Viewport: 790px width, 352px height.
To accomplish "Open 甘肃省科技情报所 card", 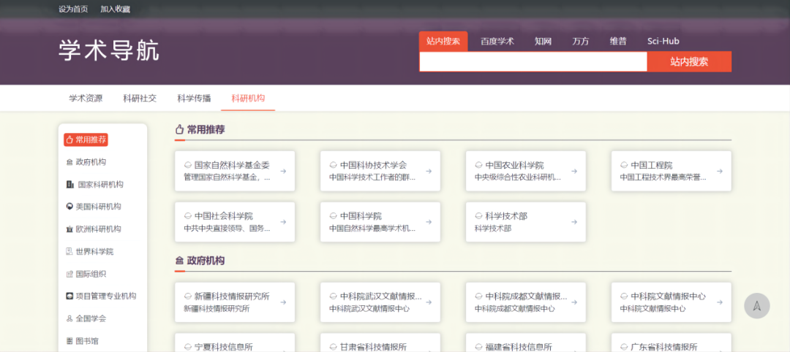I will pyautogui.click(x=380, y=343).
